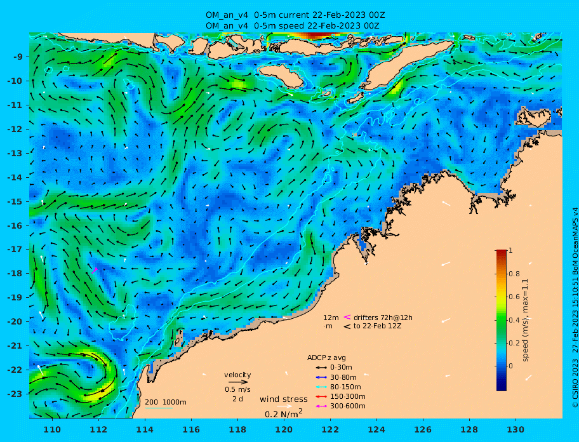
Task: Click the '300-600m' legend label
Action: coord(347,406)
